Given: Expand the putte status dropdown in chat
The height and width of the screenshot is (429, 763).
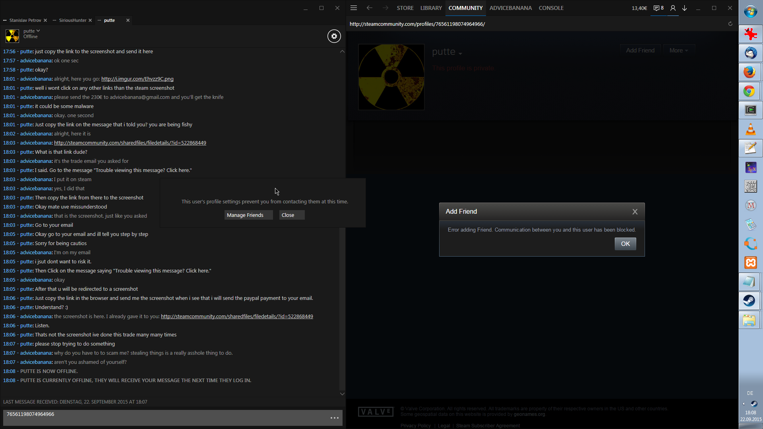Looking at the screenshot, I should (38, 31).
